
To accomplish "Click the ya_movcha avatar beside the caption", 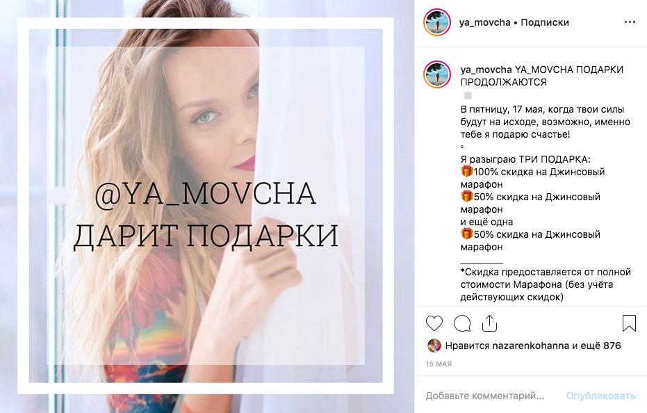I will click(x=437, y=75).
